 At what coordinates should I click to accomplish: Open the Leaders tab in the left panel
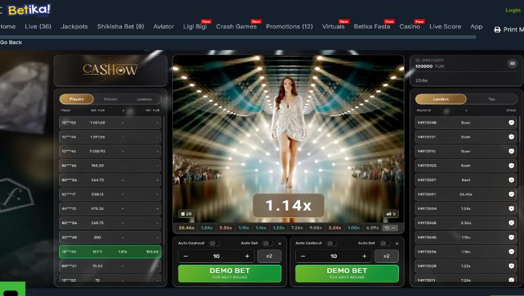coord(144,99)
